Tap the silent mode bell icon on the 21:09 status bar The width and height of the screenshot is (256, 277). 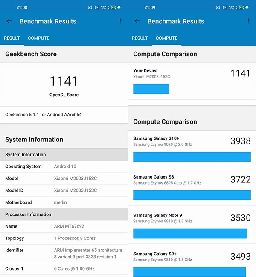(x=218, y=7)
